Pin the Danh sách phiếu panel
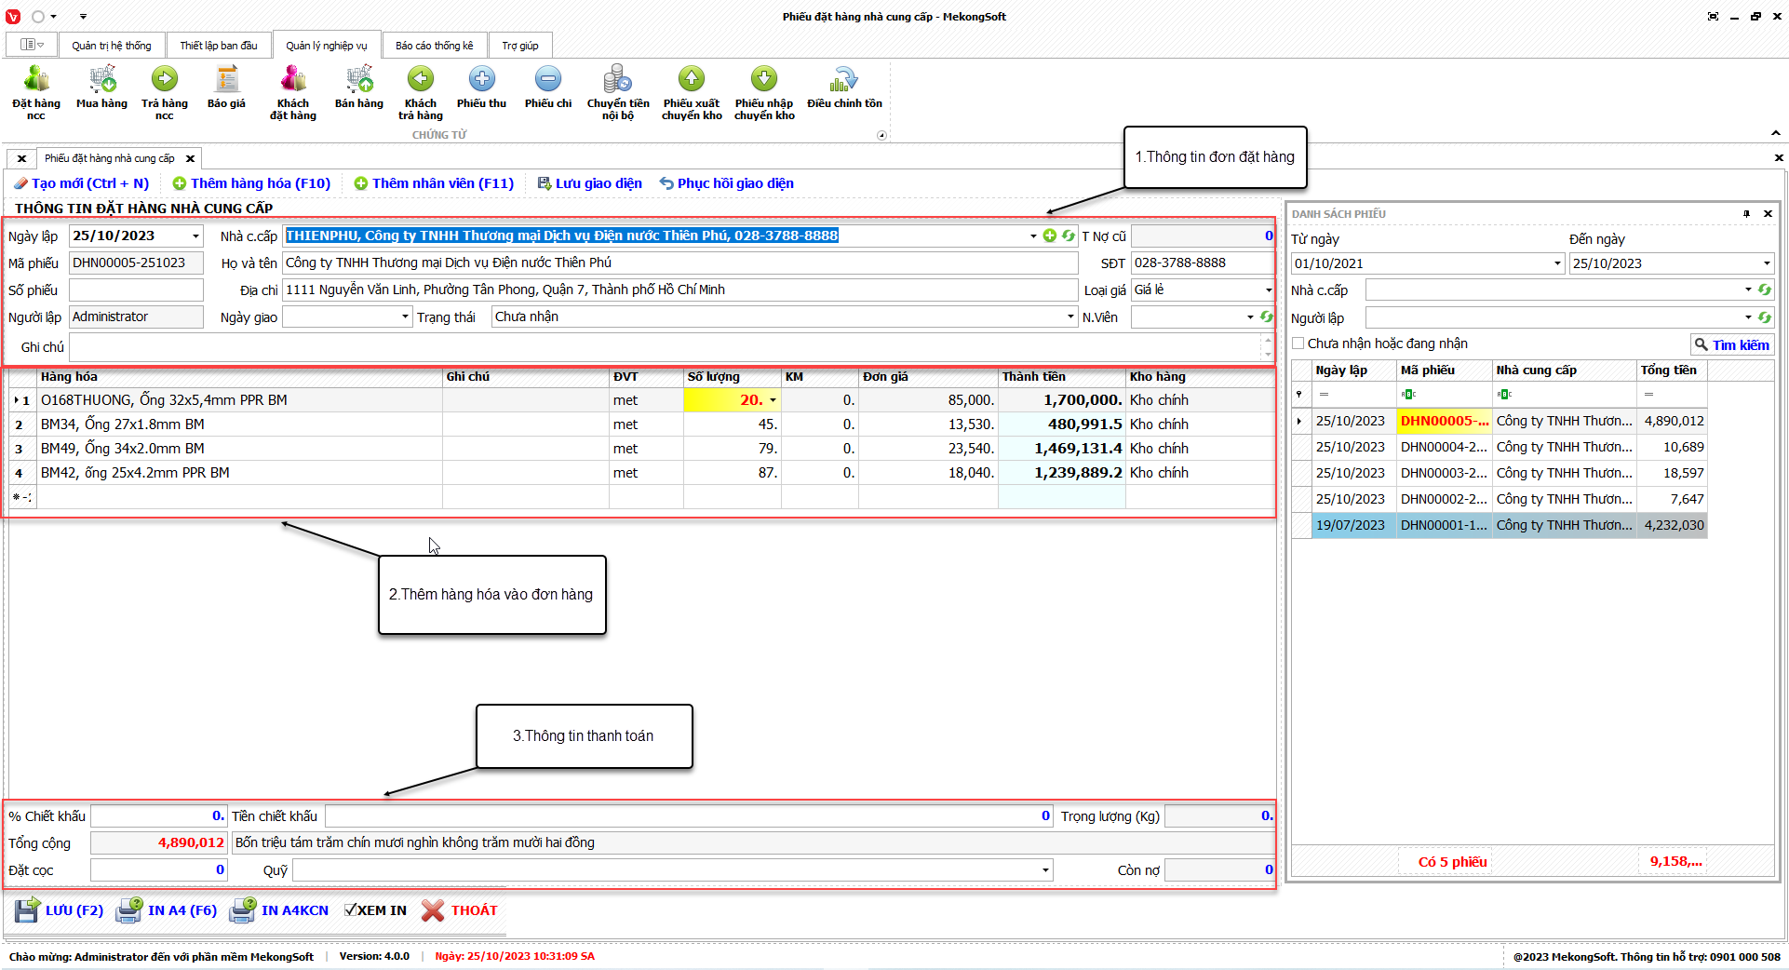The image size is (1789, 970). pyautogui.click(x=1746, y=214)
